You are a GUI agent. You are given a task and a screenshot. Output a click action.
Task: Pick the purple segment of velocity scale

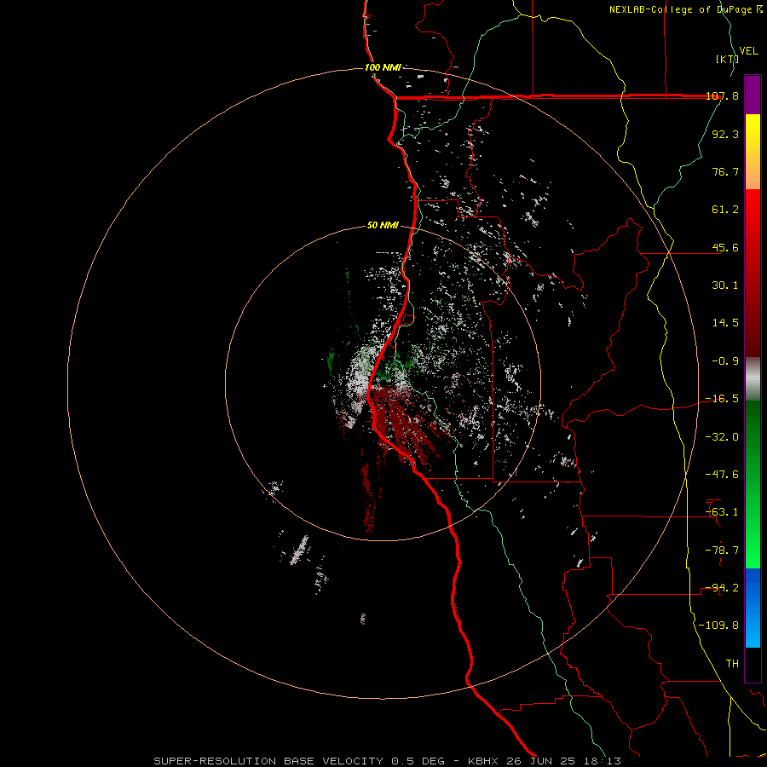[x=753, y=95]
